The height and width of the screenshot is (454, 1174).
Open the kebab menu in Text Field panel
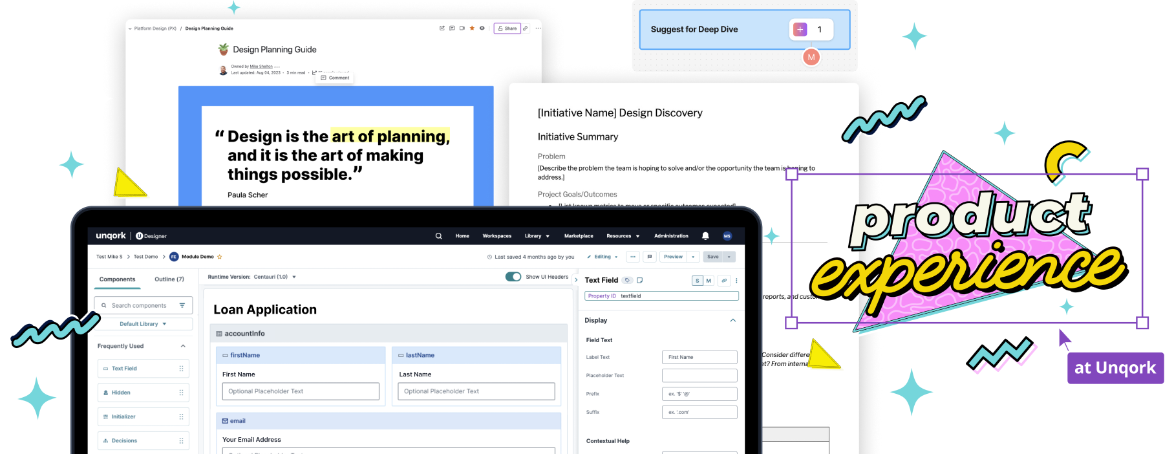point(736,281)
